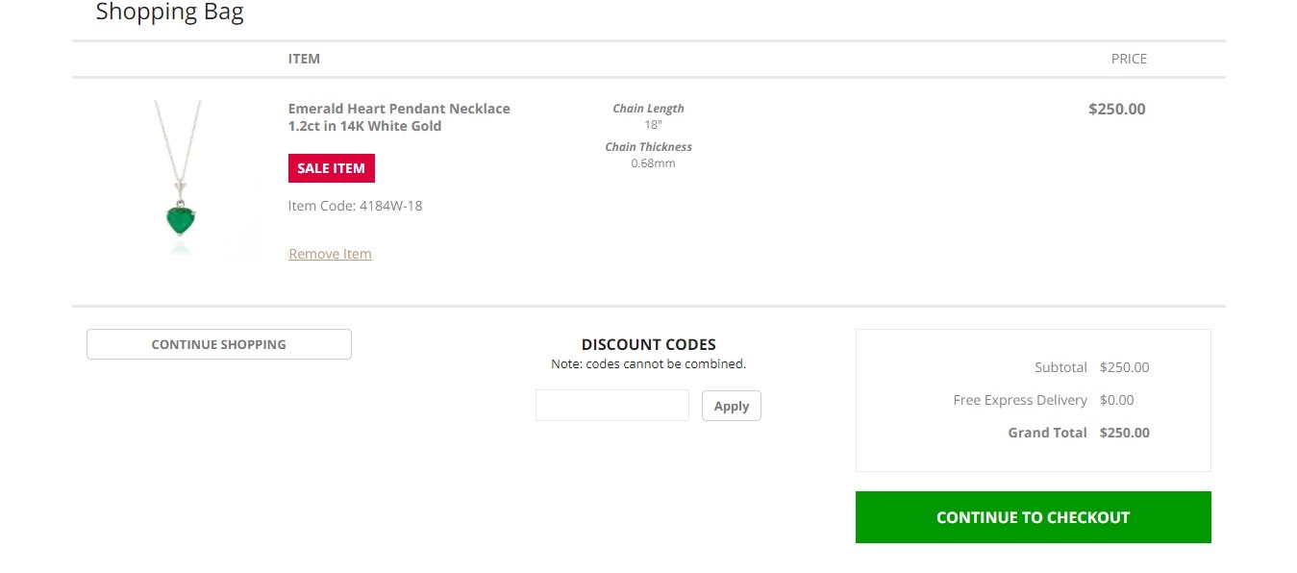Click the DISCOUNT CODES heading
Image resolution: width=1297 pixels, height=573 pixels.
pyautogui.click(x=649, y=344)
